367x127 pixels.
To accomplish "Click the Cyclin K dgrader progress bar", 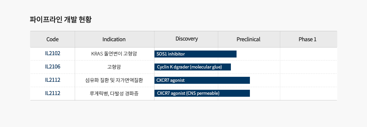I will 193,67.
